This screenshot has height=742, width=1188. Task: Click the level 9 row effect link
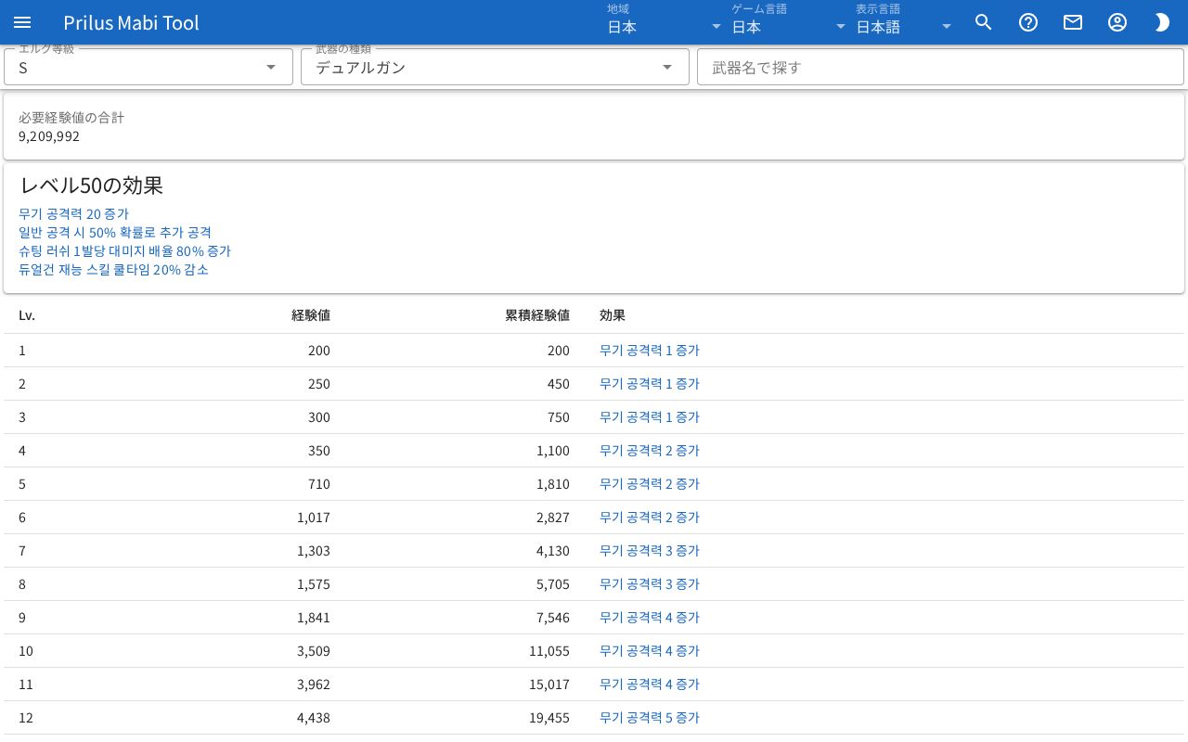pos(649,618)
